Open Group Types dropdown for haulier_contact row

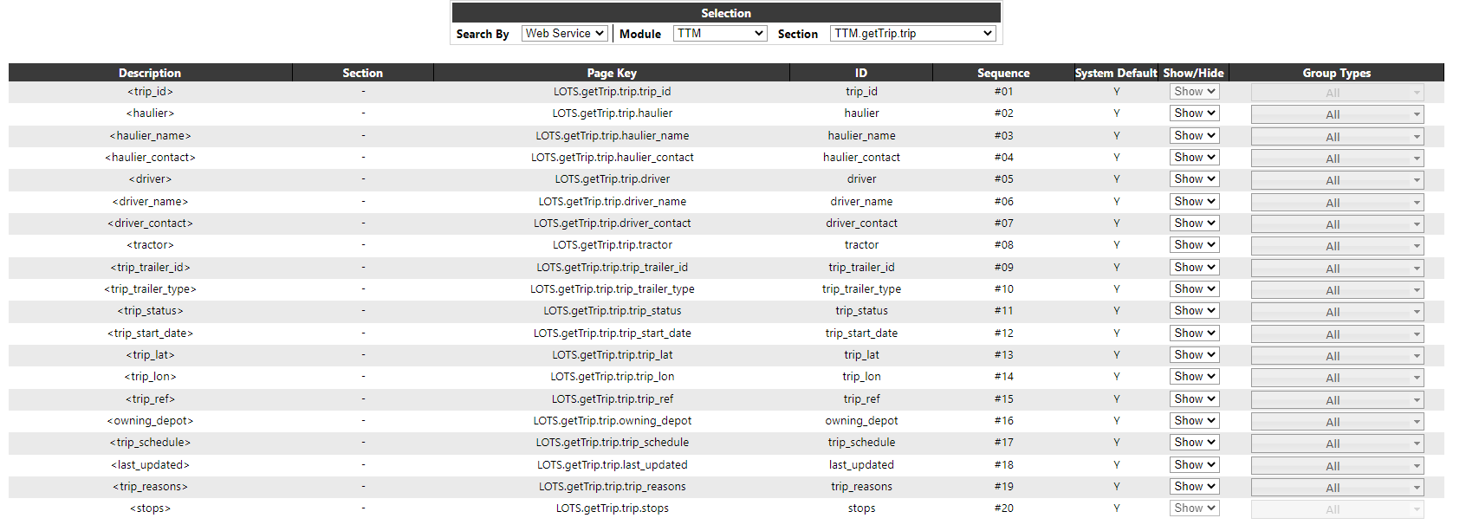[1337, 159]
